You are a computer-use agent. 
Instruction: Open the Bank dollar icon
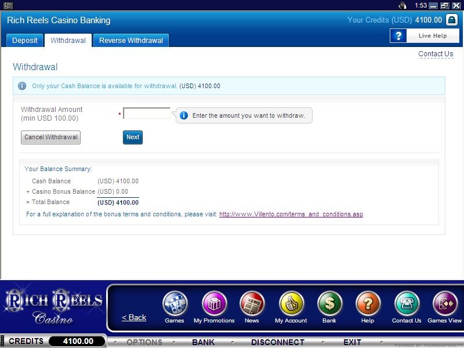pos(329,303)
